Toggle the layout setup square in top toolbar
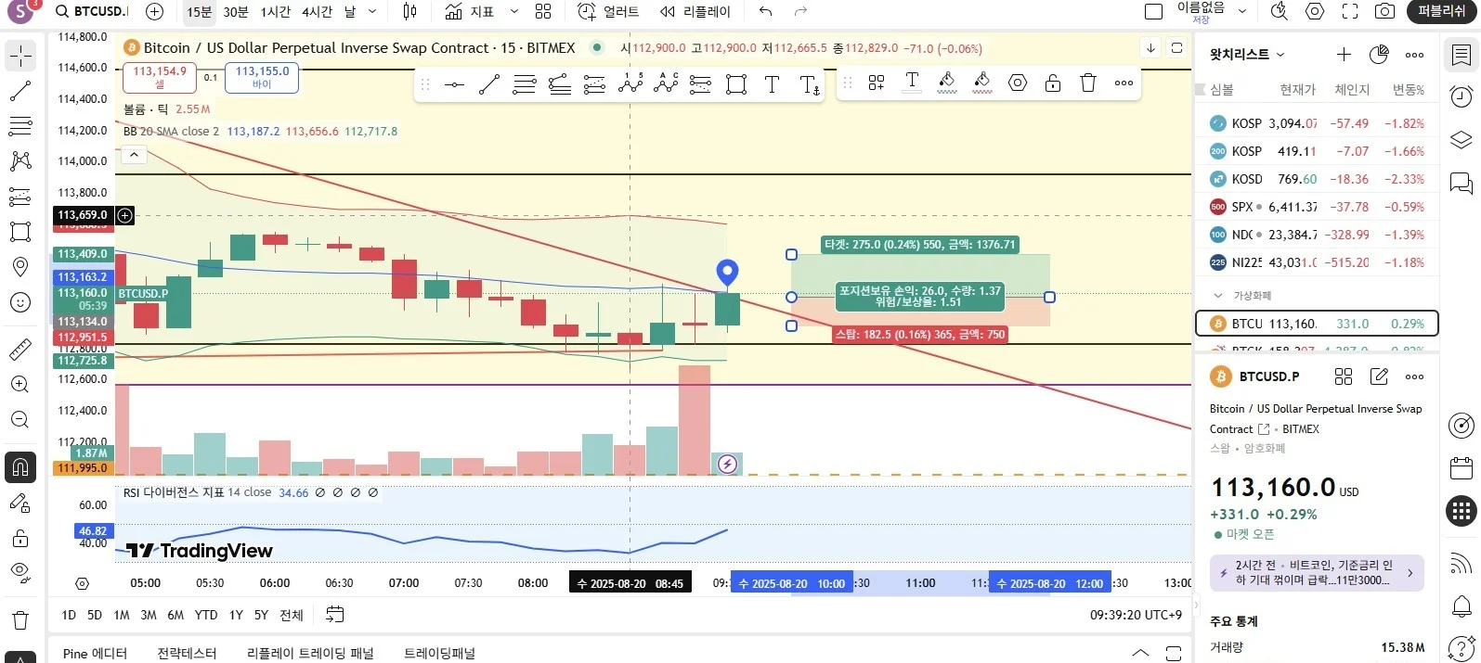This screenshot has width=1481, height=663. (x=1154, y=12)
